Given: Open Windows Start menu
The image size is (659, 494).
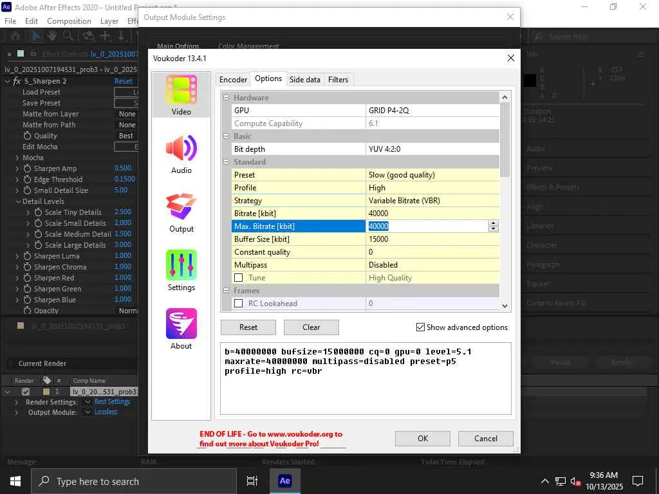Looking at the screenshot, I should click(15, 481).
